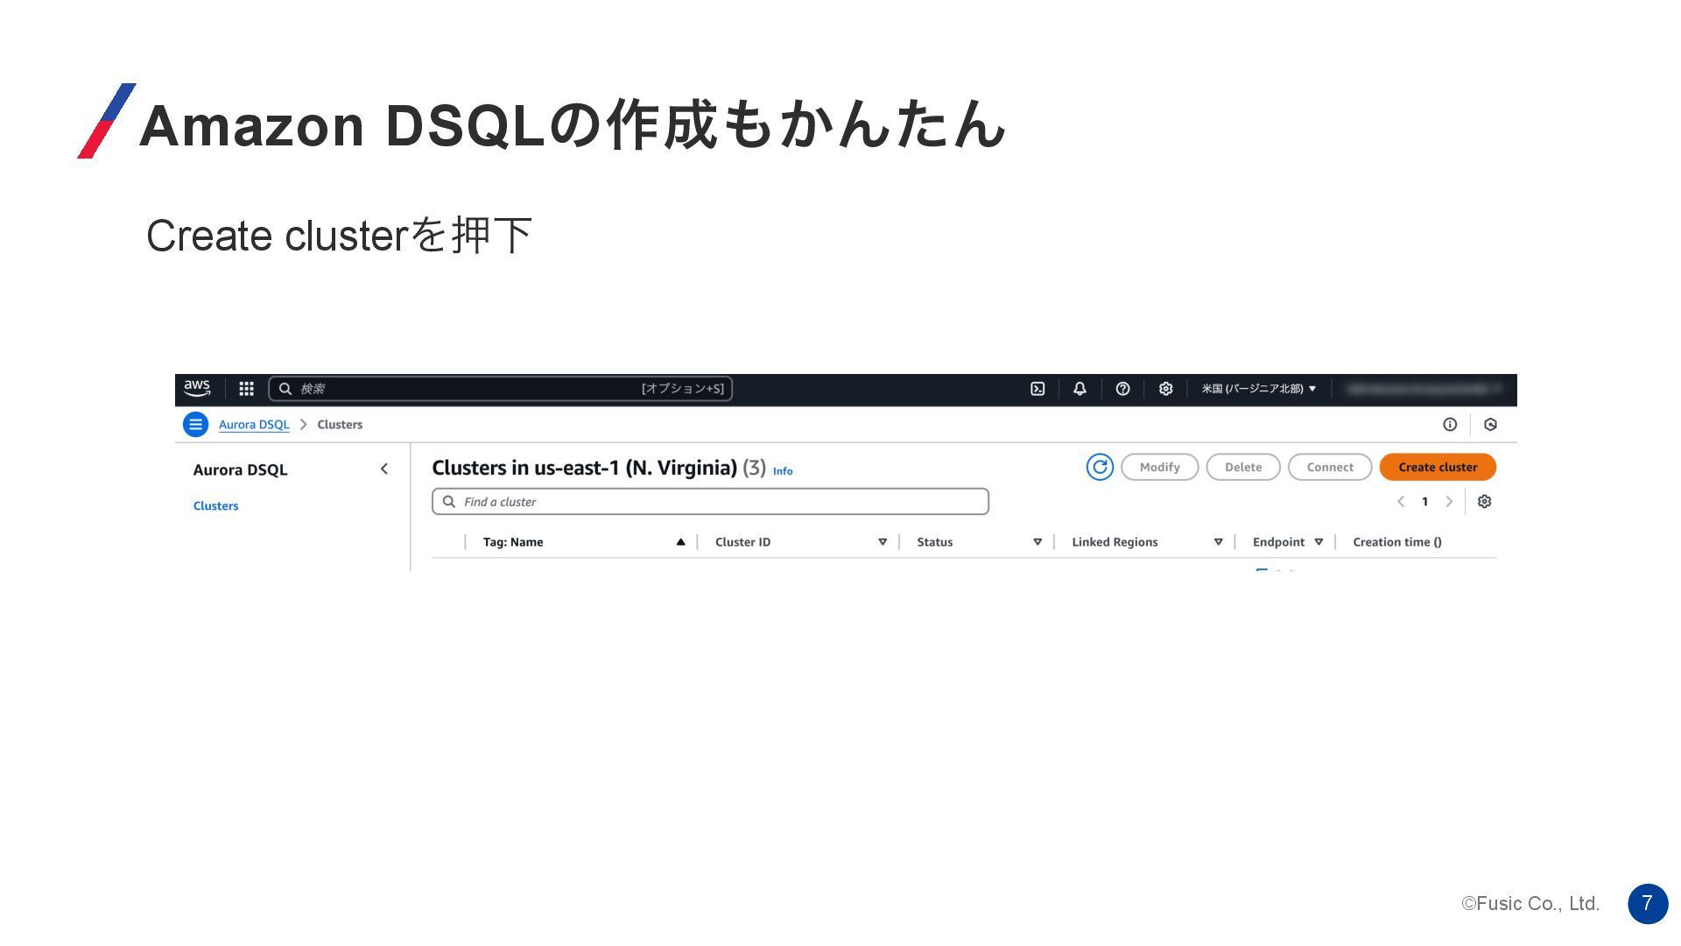1681x946 pixels.
Task: Open the notifications bell
Action: pos(1080,389)
